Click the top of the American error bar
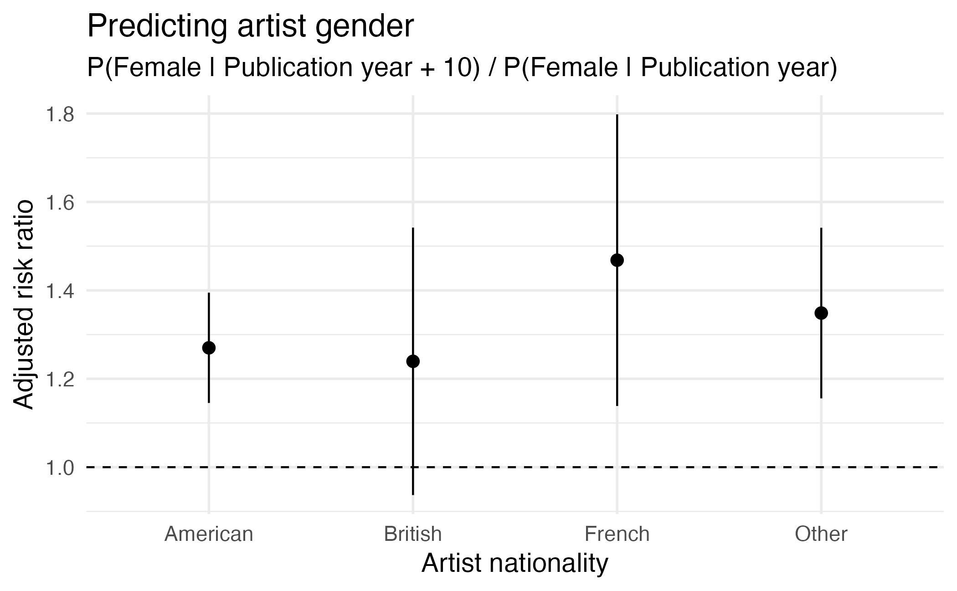Screen dimensions: 957x591 coord(209,293)
